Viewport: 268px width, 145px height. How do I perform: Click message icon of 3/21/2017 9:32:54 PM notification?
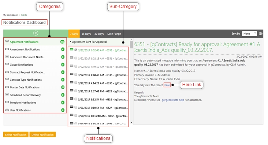coord(72,99)
